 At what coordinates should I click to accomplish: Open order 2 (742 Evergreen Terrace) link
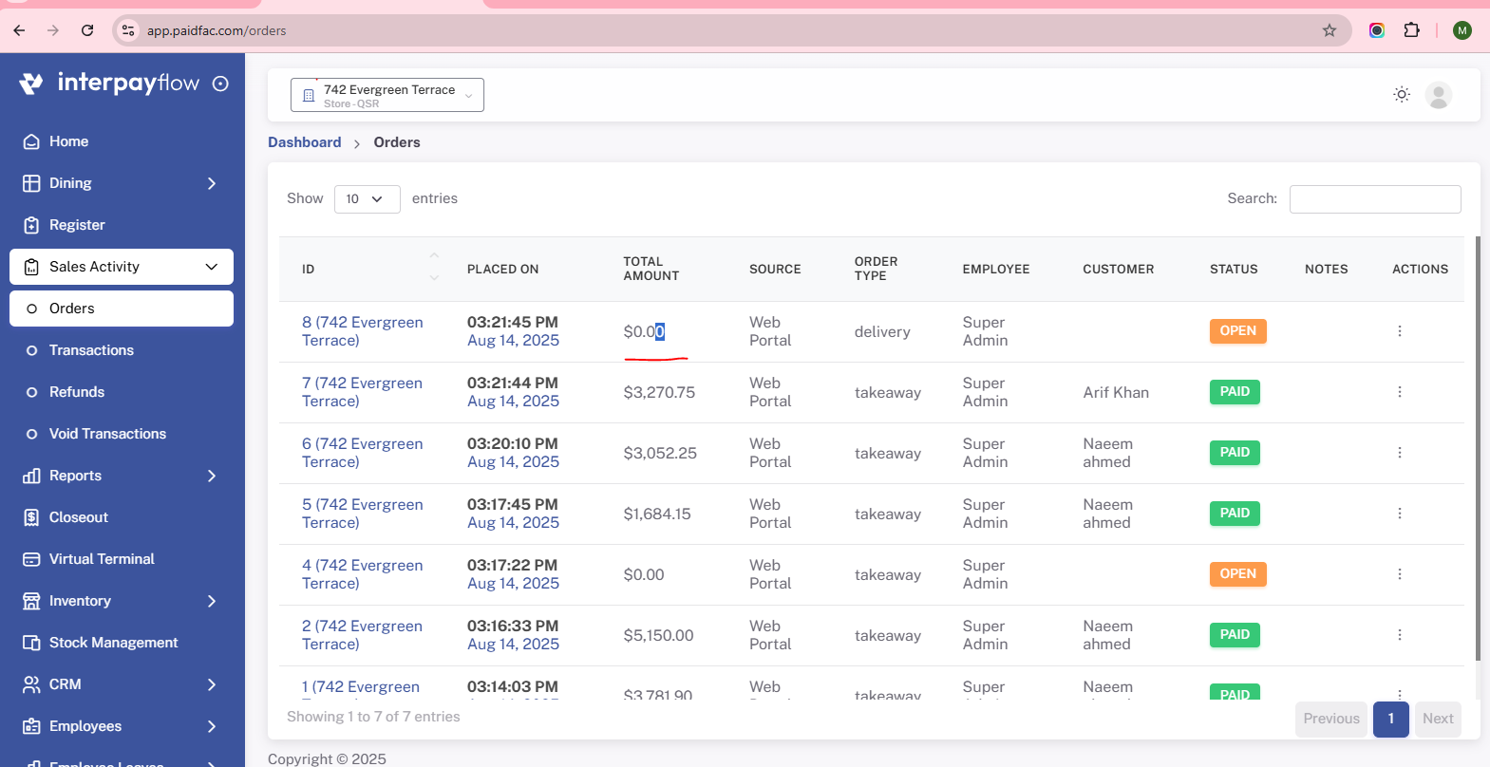coord(363,635)
